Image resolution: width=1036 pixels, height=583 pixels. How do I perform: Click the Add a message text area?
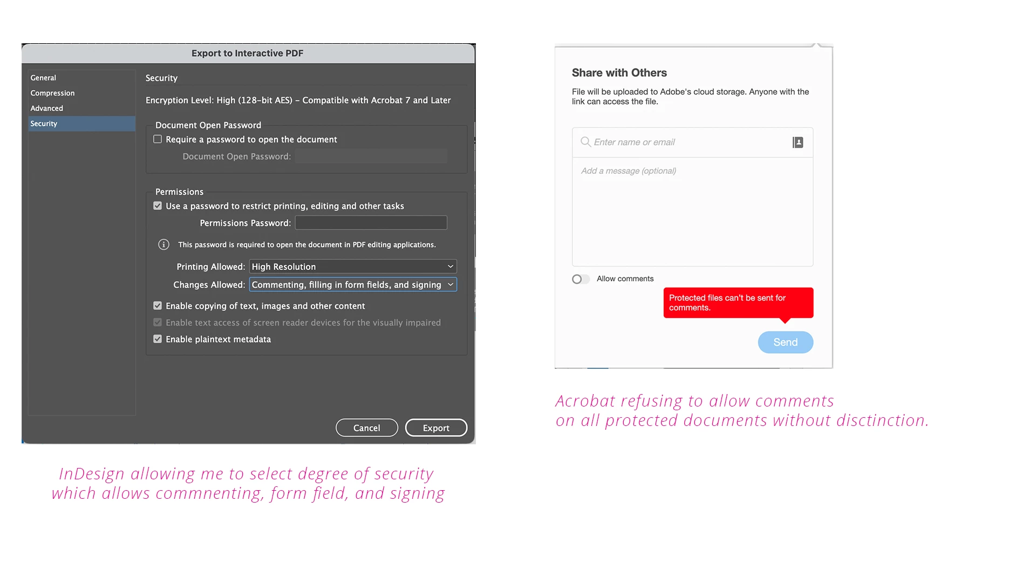[x=692, y=211]
